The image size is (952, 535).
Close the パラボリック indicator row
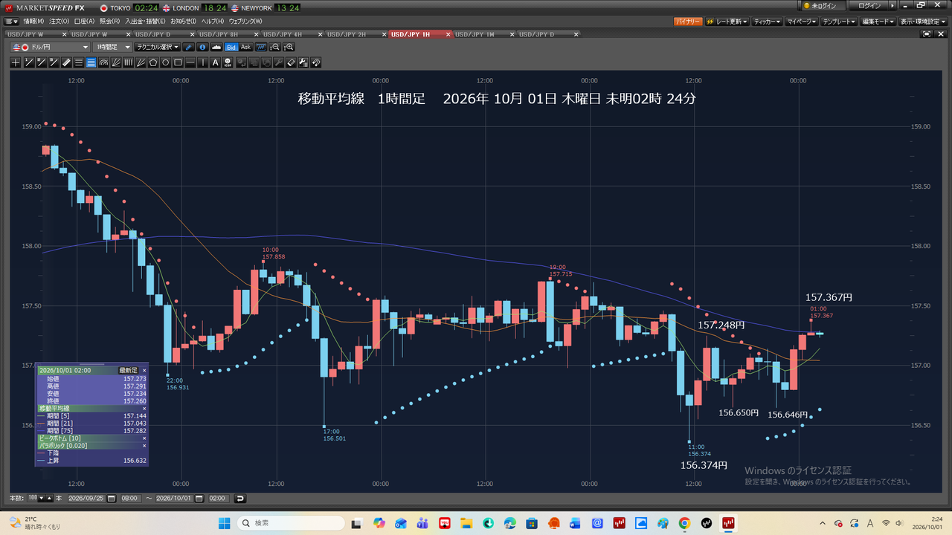click(144, 445)
